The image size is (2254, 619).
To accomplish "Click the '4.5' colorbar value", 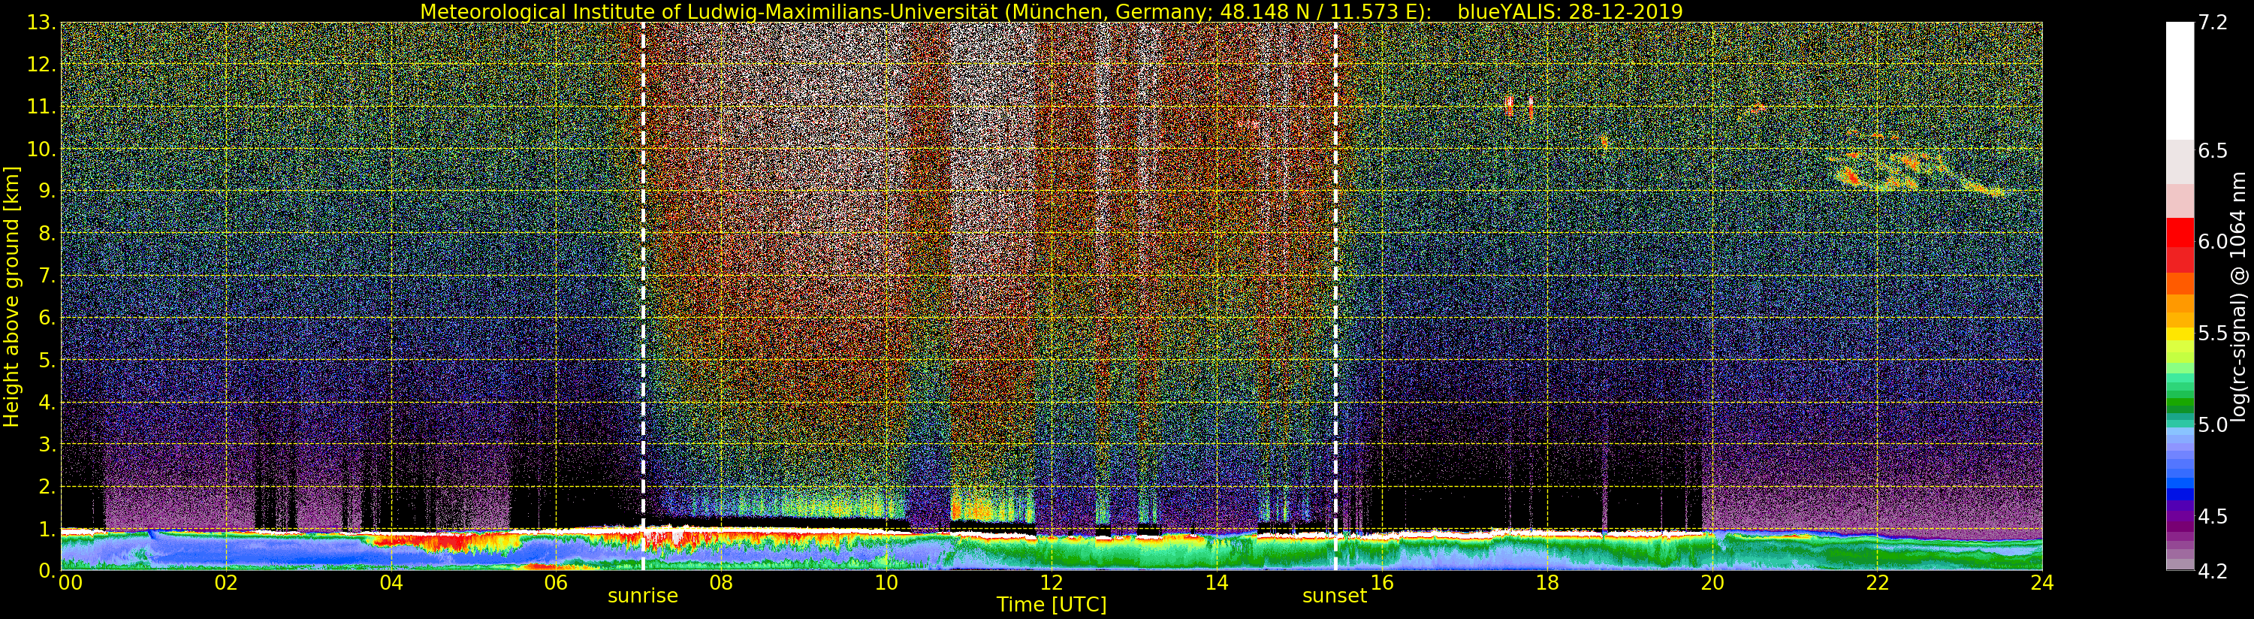I will coord(2213,517).
